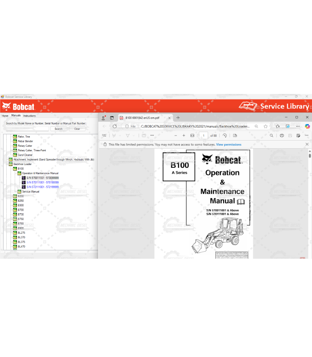The height and width of the screenshot is (357, 312).
Task: Click the print icon in PDF toolbar
Action: [x=282, y=135]
